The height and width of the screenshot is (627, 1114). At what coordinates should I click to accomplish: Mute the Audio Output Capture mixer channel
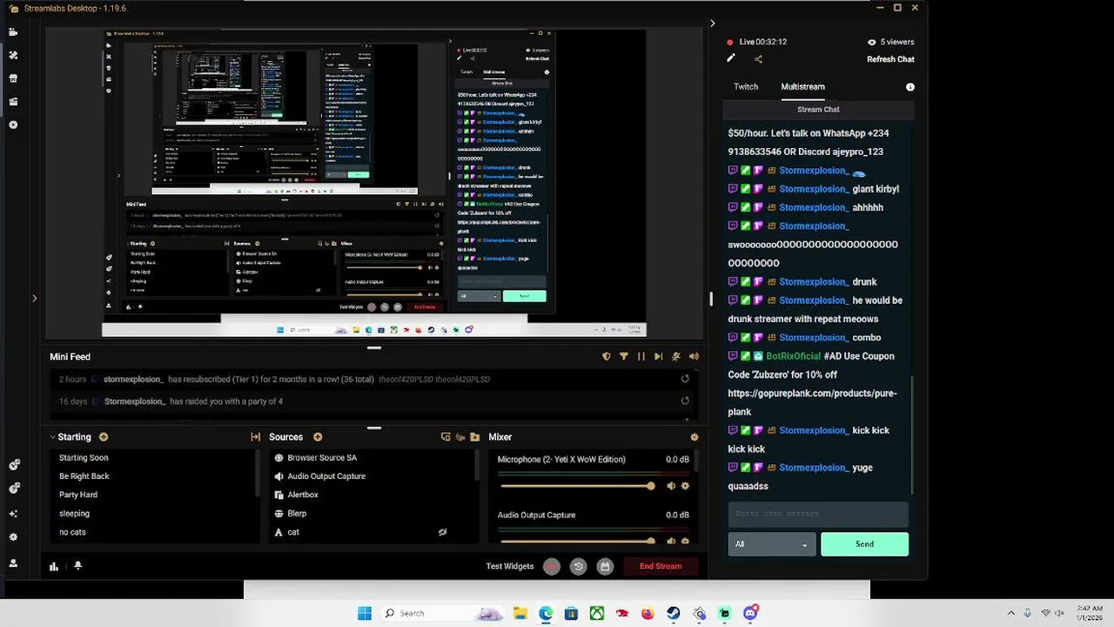click(x=671, y=541)
